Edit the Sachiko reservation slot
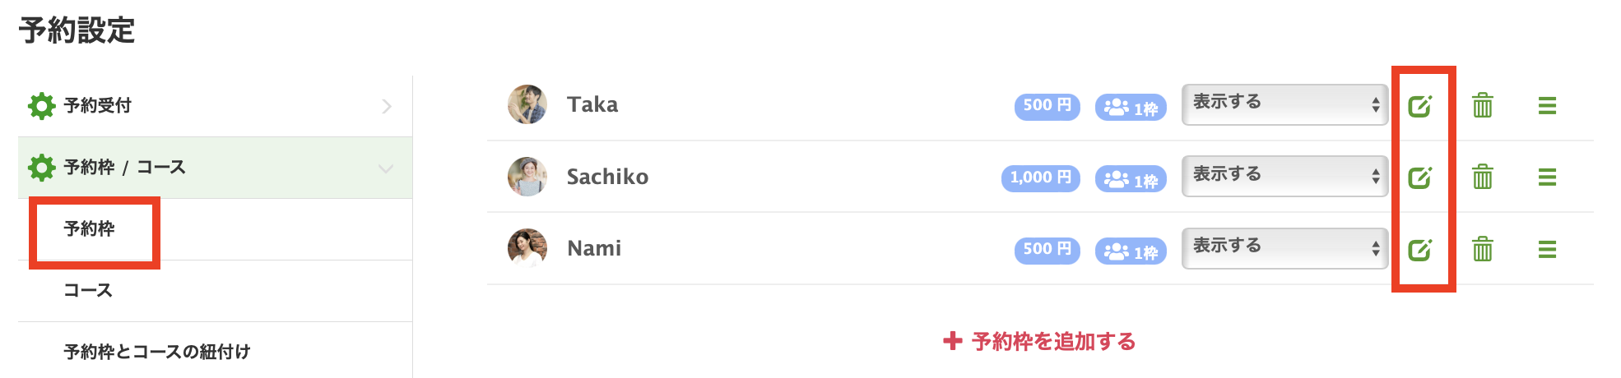Screen dimensions: 1621x378 point(1420,177)
